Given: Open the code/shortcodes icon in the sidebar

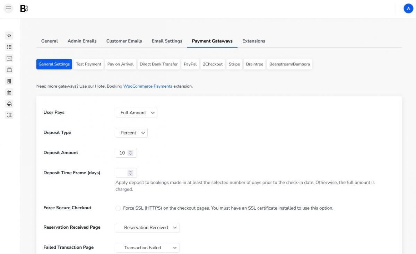Looking at the screenshot, I should pos(9,35).
